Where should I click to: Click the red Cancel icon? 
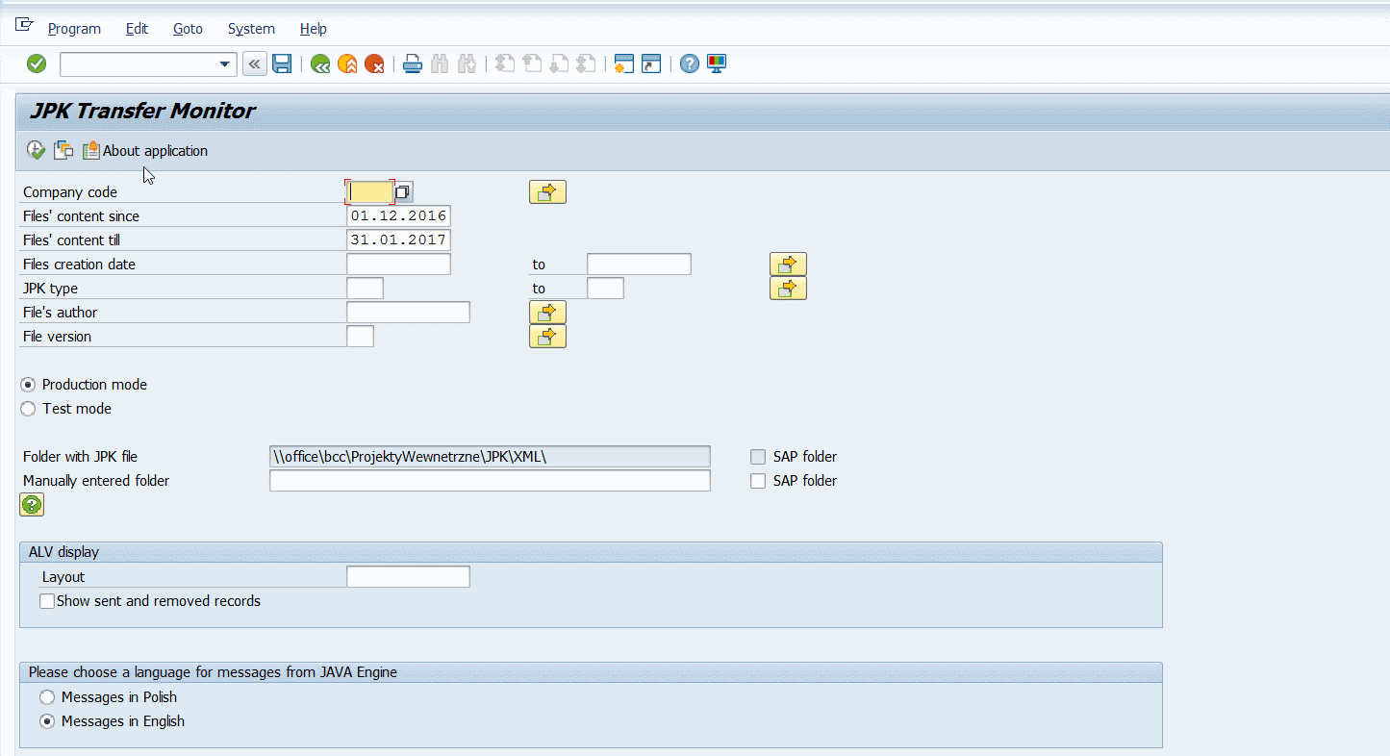click(374, 64)
